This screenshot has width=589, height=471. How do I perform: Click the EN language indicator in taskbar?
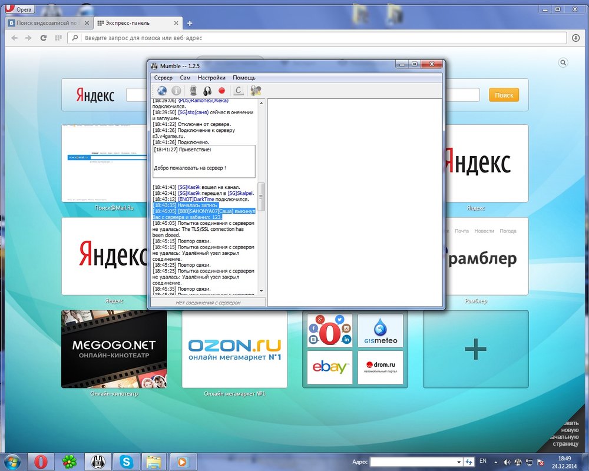pyautogui.click(x=483, y=460)
